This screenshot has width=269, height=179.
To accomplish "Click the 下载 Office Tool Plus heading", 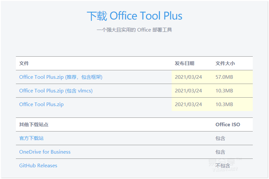I will tap(134, 16).
